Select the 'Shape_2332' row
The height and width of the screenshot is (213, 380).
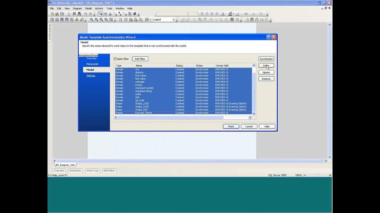point(183,104)
